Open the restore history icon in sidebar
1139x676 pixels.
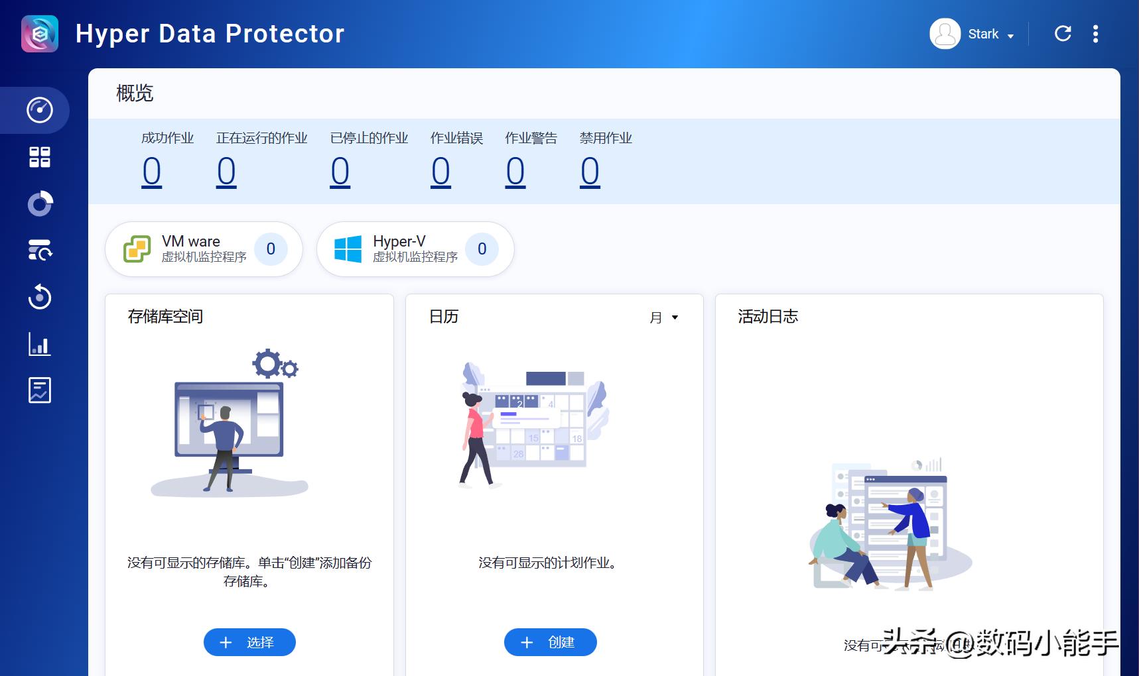tap(40, 298)
